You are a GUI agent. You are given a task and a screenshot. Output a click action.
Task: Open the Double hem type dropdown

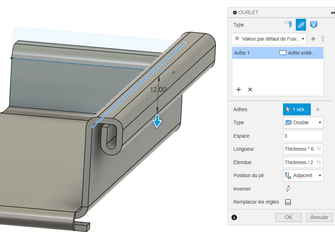(x=303, y=122)
